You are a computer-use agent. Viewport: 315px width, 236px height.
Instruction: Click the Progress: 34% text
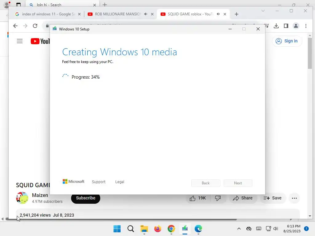pyautogui.click(x=86, y=77)
